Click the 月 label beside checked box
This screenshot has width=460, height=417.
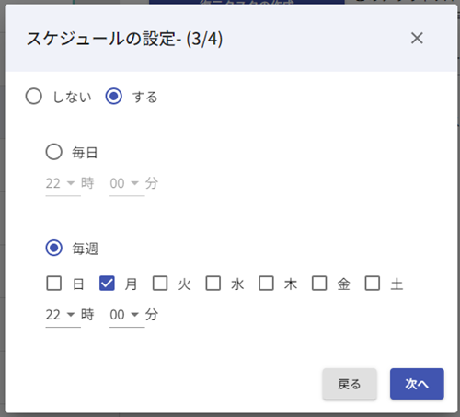coord(131,284)
